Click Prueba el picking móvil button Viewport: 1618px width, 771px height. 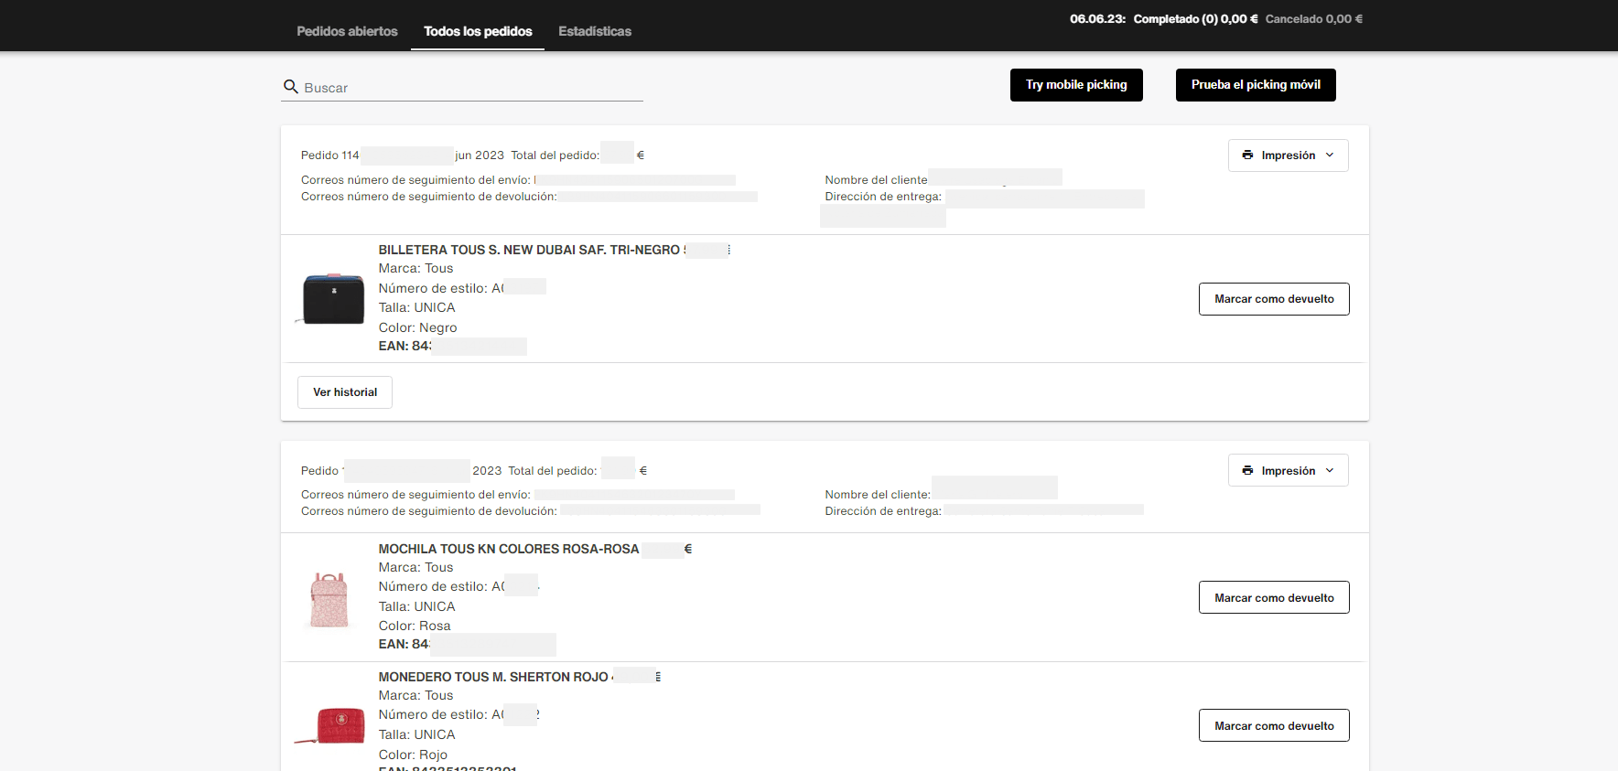point(1256,85)
